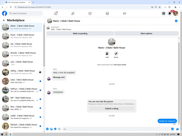Click More options button
The height and width of the screenshot is (136, 182).
[146, 33]
